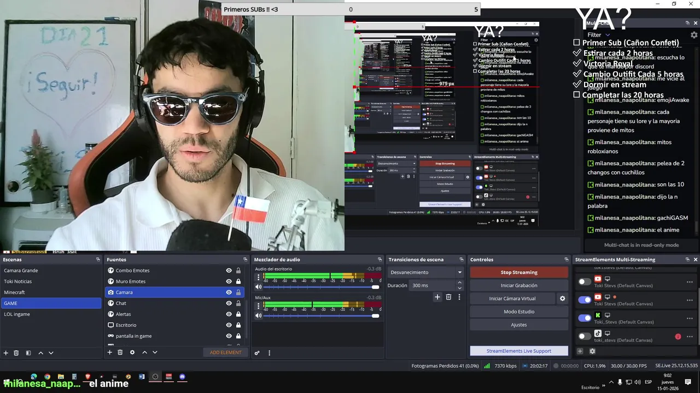Open StreamElements Live Support link

[519, 351]
